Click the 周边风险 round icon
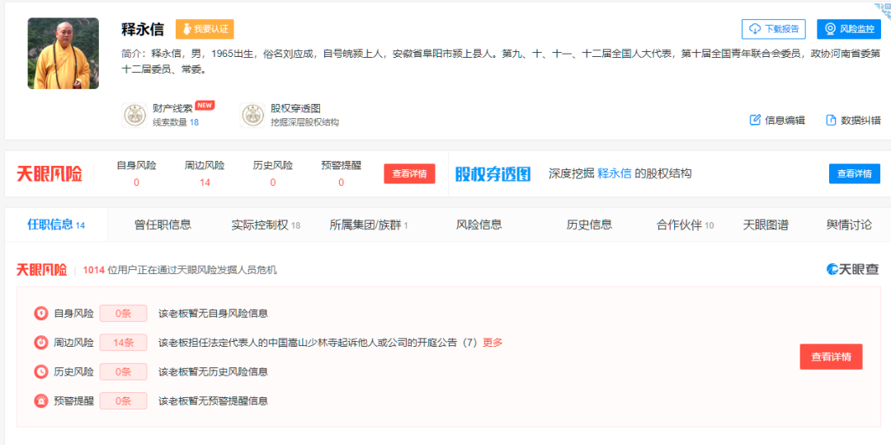This screenshot has width=891, height=445. pos(41,343)
